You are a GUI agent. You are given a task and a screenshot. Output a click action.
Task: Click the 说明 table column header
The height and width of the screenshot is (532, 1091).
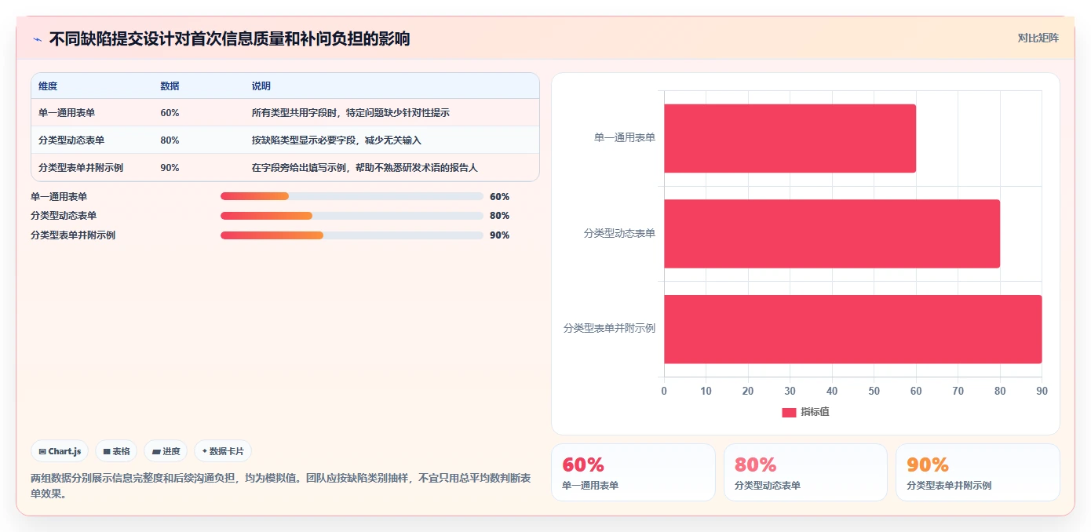(261, 86)
